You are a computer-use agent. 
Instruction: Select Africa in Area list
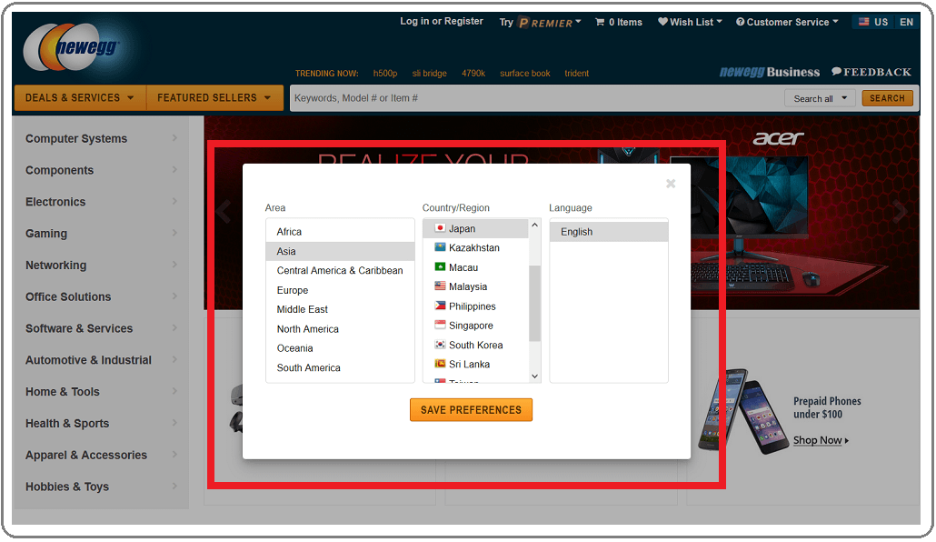point(340,232)
